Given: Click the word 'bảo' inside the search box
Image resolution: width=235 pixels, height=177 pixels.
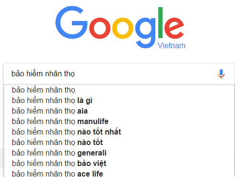Looking at the screenshot, I should pyautogui.click(x=18, y=74).
